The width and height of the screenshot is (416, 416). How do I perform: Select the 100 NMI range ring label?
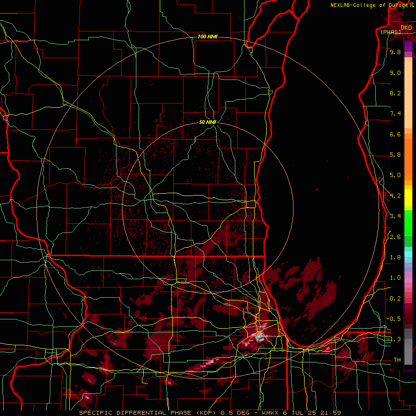[x=208, y=37]
